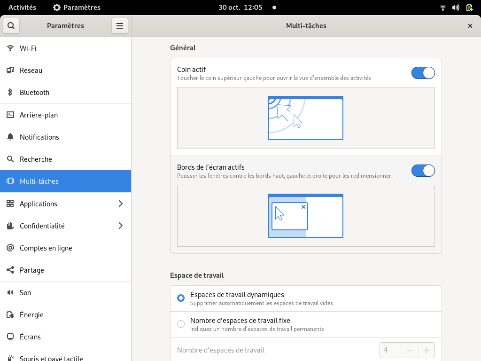
Task: Toggle the Bords de l'écran actifs switch
Action: point(423,171)
